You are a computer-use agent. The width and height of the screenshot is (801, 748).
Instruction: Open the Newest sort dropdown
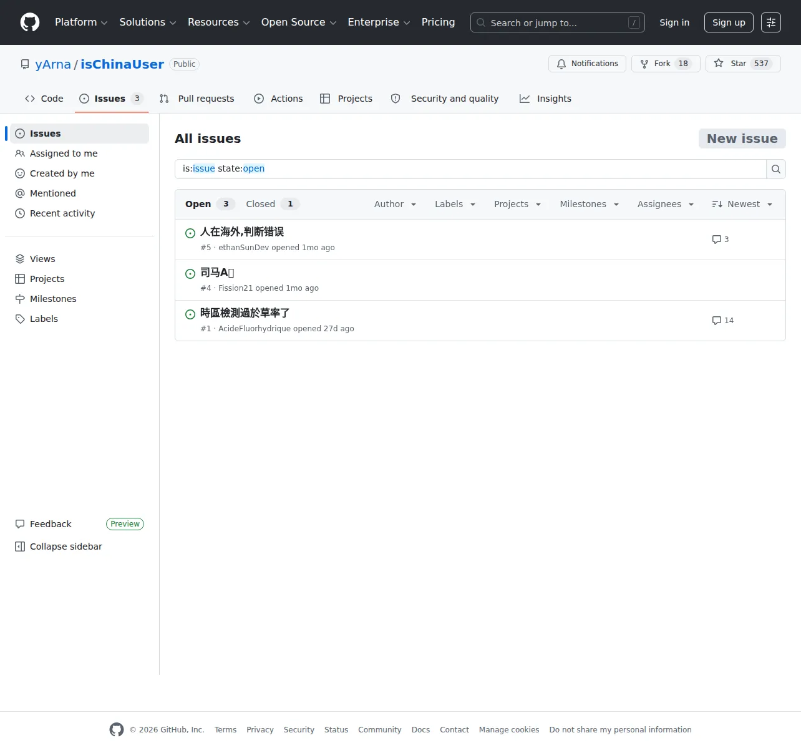(x=742, y=204)
